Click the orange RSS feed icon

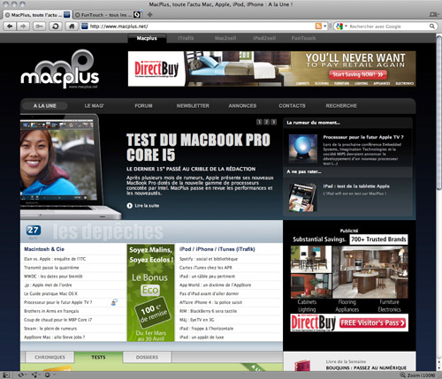coord(318,27)
